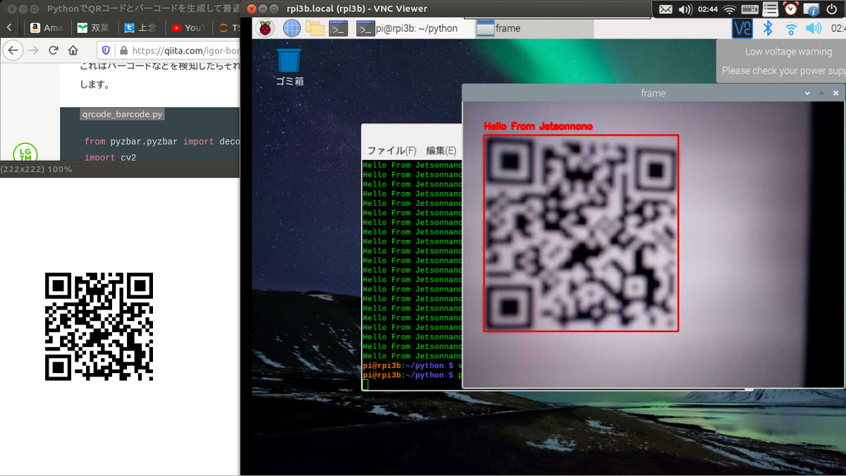Close the VNC Viewer window
The width and height of the screenshot is (846, 476).
[252, 8]
